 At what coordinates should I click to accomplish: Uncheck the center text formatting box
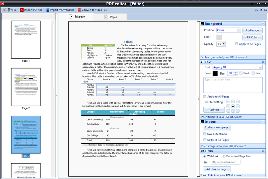233,106
